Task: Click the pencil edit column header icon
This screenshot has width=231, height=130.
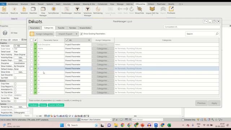Action: coord(35,40)
